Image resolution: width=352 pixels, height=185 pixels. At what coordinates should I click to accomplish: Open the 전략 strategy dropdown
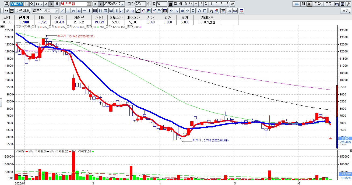[318, 4]
